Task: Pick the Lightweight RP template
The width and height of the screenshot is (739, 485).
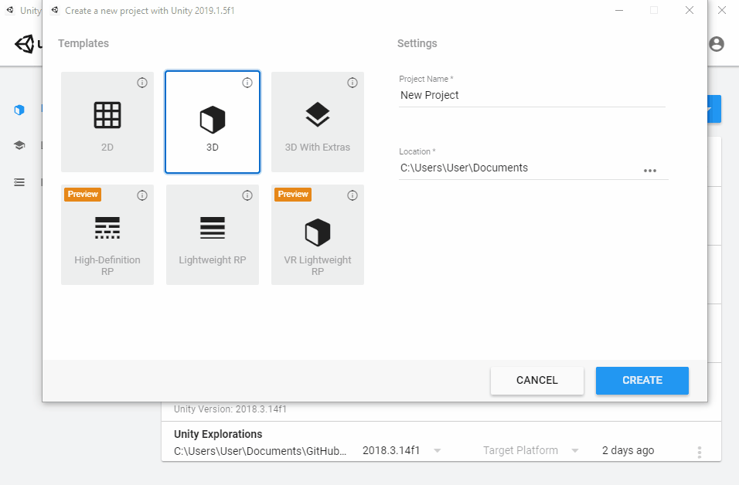Action: (x=213, y=235)
